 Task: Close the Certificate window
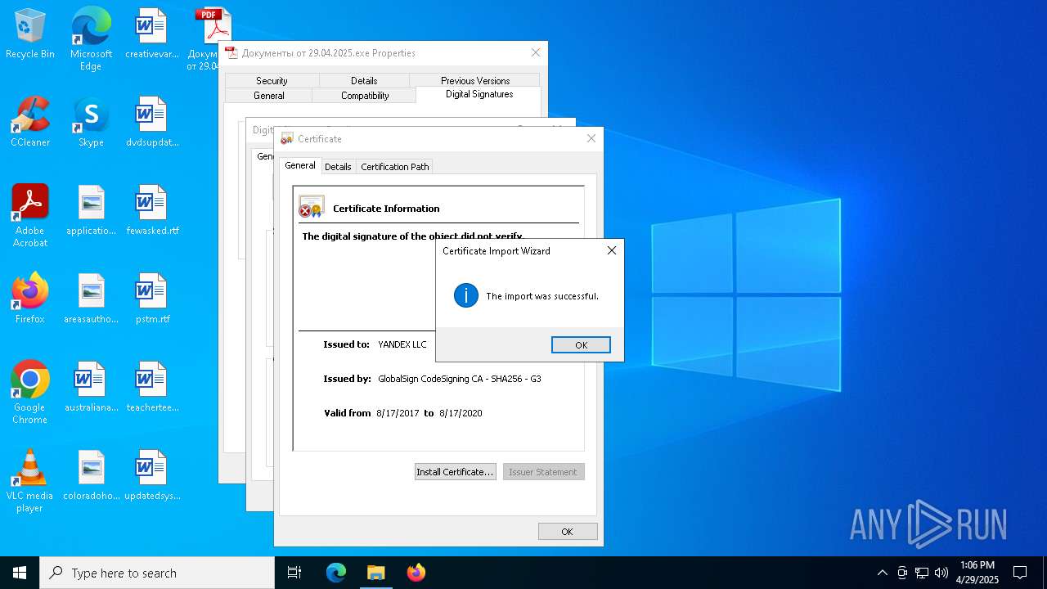click(x=591, y=138)
